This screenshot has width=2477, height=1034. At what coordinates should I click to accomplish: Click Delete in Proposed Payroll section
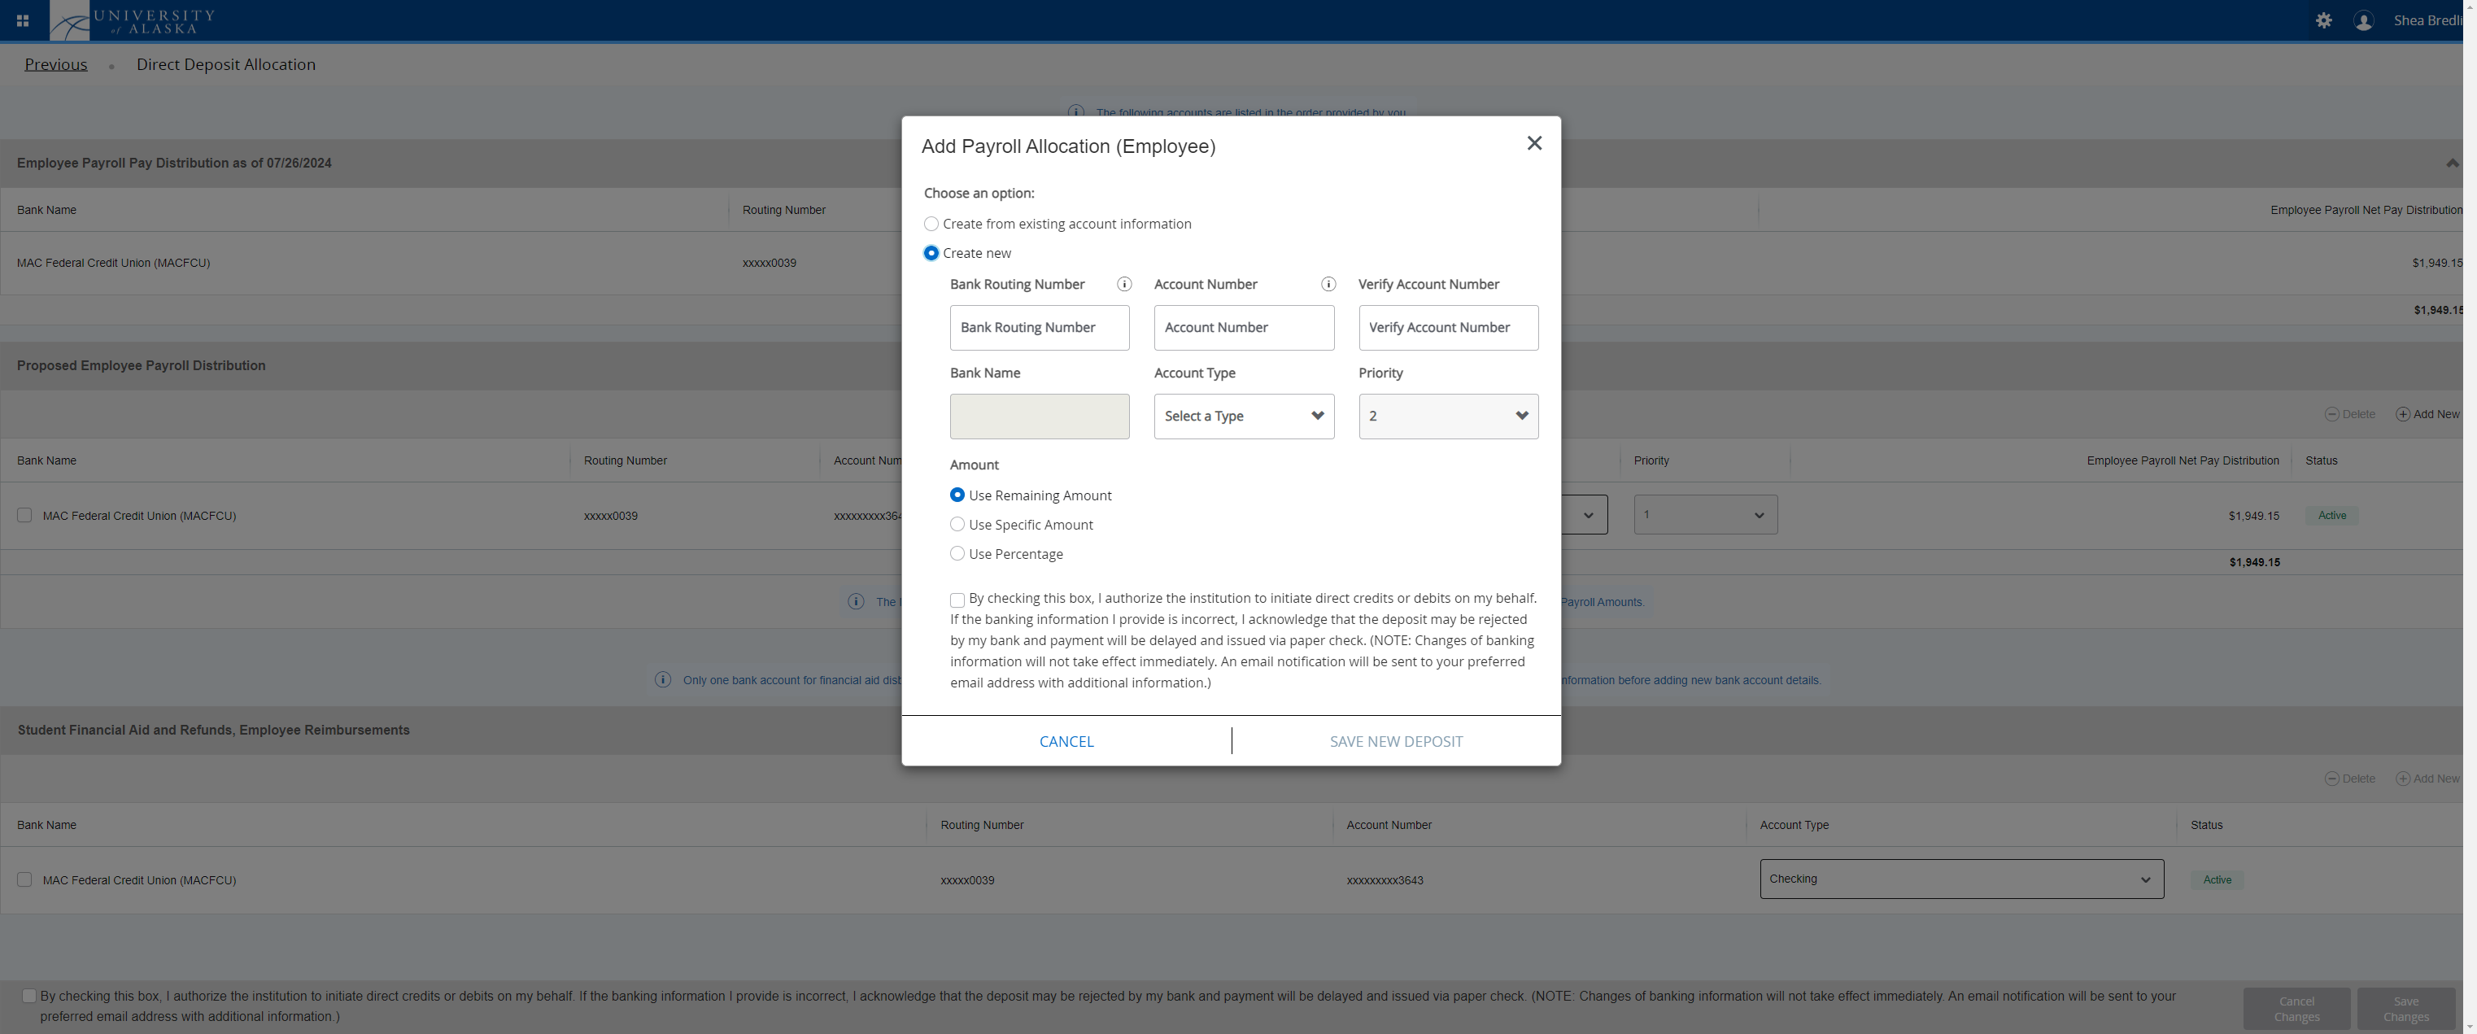(x=2349, y=415)
